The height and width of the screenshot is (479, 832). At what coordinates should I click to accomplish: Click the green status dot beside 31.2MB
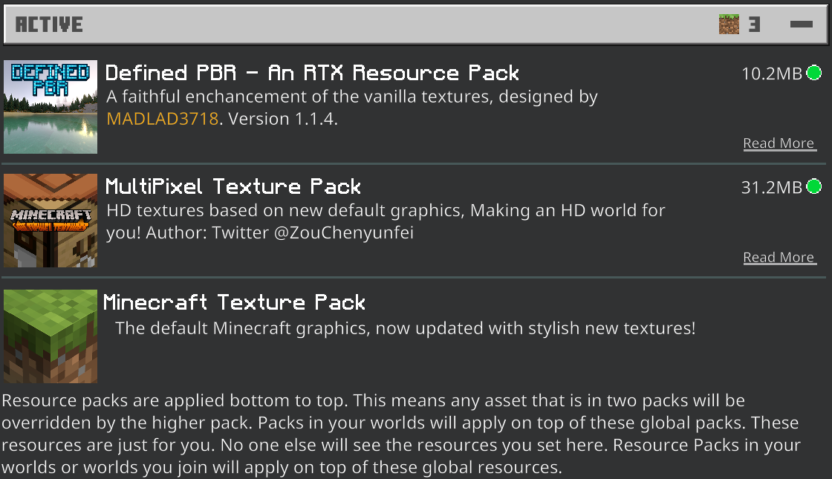tap(813, 186)
